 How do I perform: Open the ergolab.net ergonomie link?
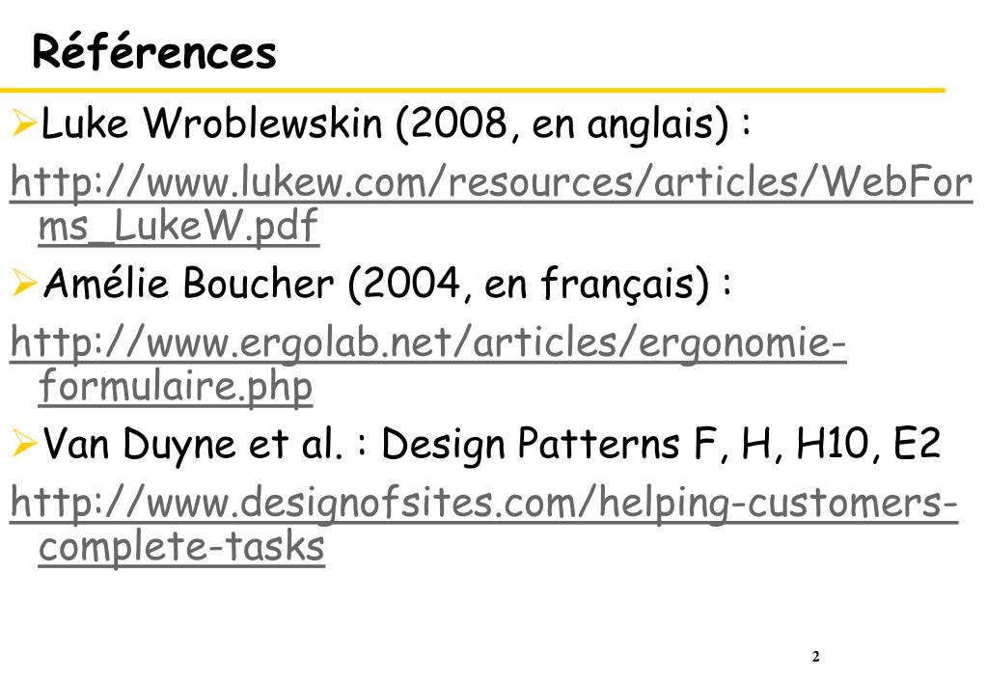point(428,343)
